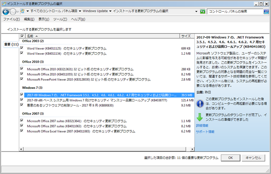The image size is (271, 174).
Task: Select the KB4038777 monthly rollup row text
Action: point(97,100)
